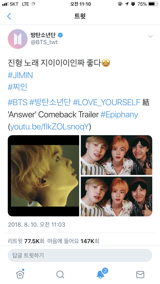Open the Search magnifier tab

[60, 275]
